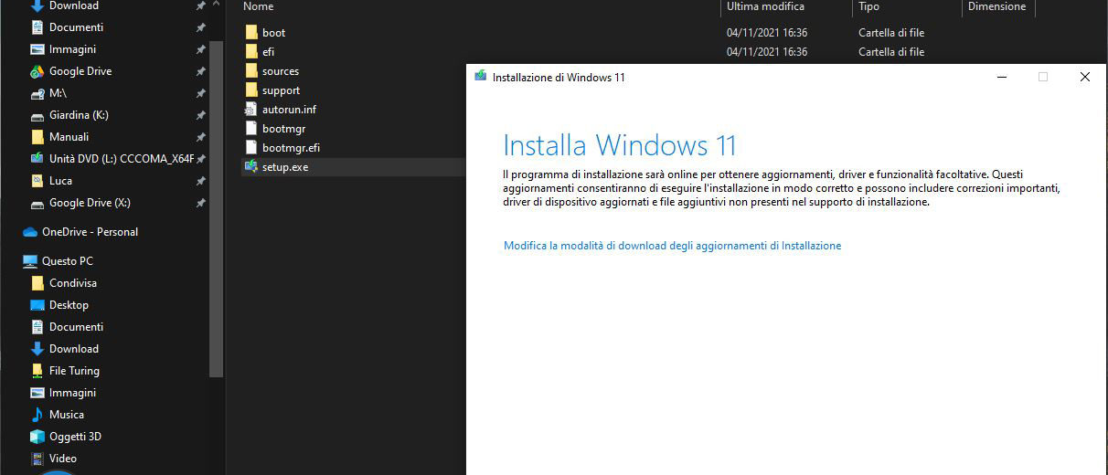The height and width of the screenshot is (475, 1108).
Task: Open Giardina (K:) drive shortcut
Action: click(x=79, y=115)
